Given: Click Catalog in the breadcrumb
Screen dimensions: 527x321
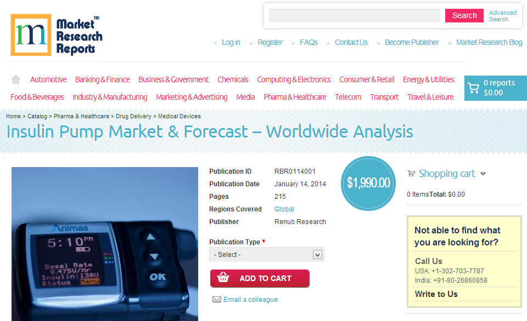Looking at the screenshot, I should tap(37, 116).
